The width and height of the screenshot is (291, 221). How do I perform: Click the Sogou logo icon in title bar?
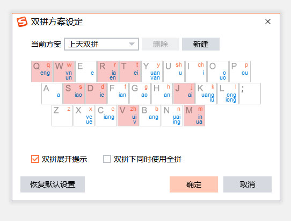[x=22, y=22]
